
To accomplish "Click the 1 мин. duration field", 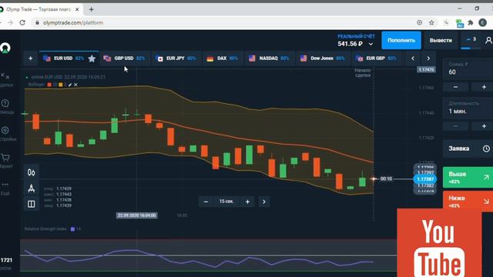I will click(x=468, y=108).
